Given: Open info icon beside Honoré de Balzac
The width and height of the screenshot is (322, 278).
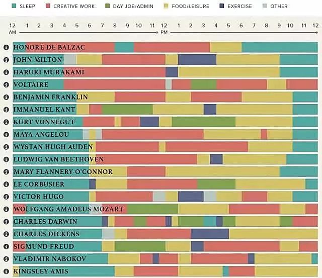Looking at the screenshot, I should tap(6, 47).
